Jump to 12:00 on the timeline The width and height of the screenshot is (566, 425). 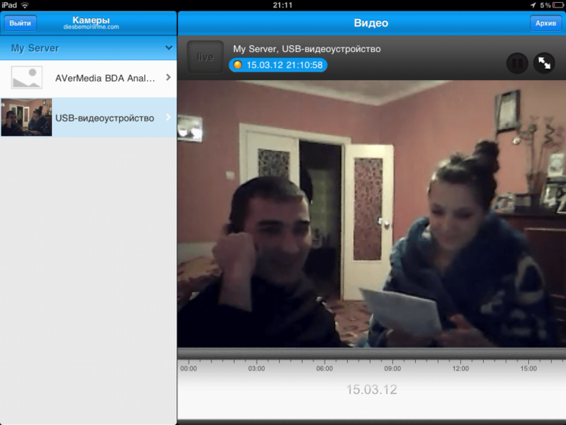pos(460,368)
